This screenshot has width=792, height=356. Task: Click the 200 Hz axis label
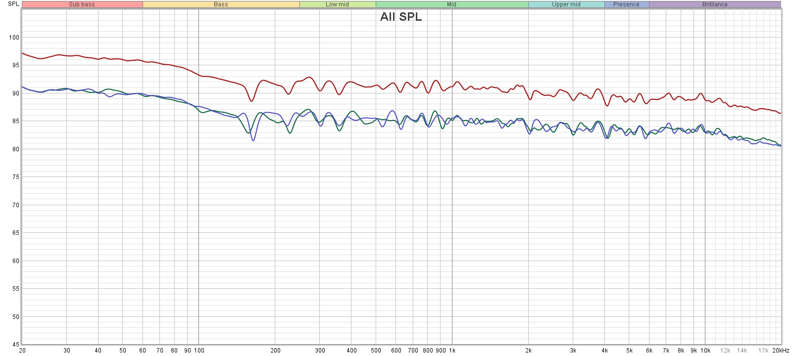[x=275, y=351]
